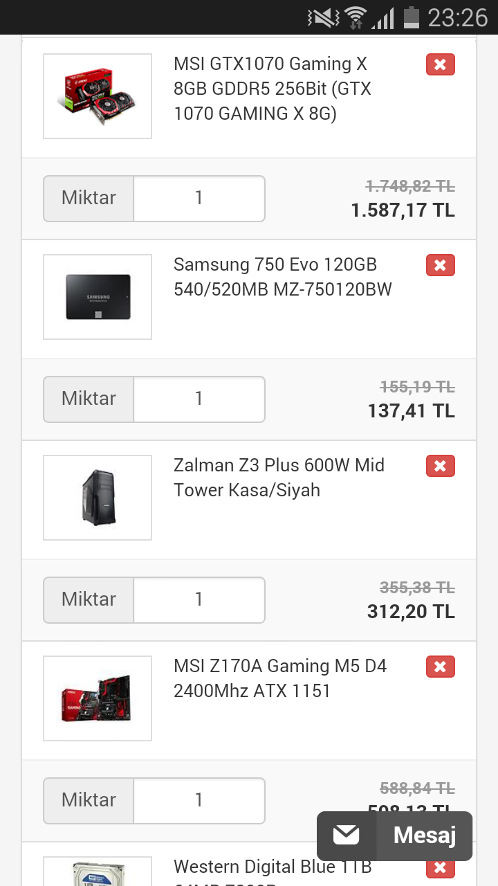Remove Samsung 750 Evo SSD from cart

[x=440, y=266]
